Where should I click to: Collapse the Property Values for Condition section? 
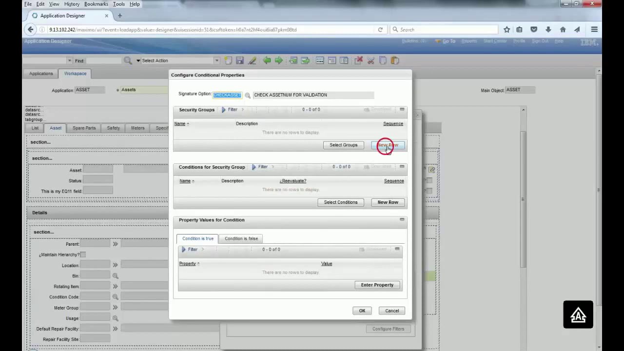pos(402,219)
